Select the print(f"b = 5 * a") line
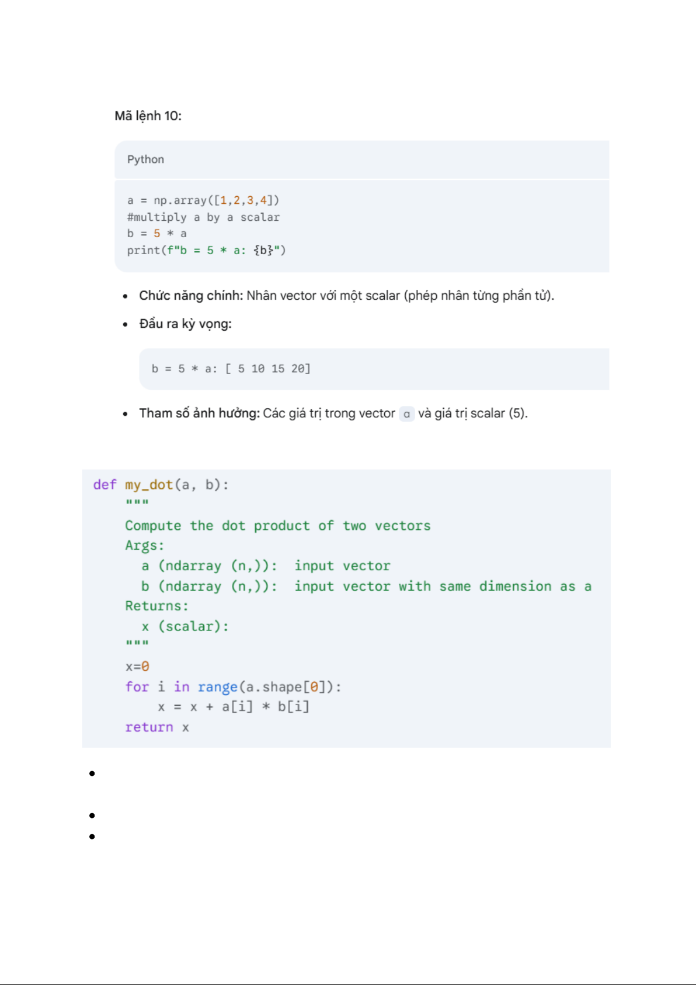This screenshot has width=696, height=985. pos(206,251)
